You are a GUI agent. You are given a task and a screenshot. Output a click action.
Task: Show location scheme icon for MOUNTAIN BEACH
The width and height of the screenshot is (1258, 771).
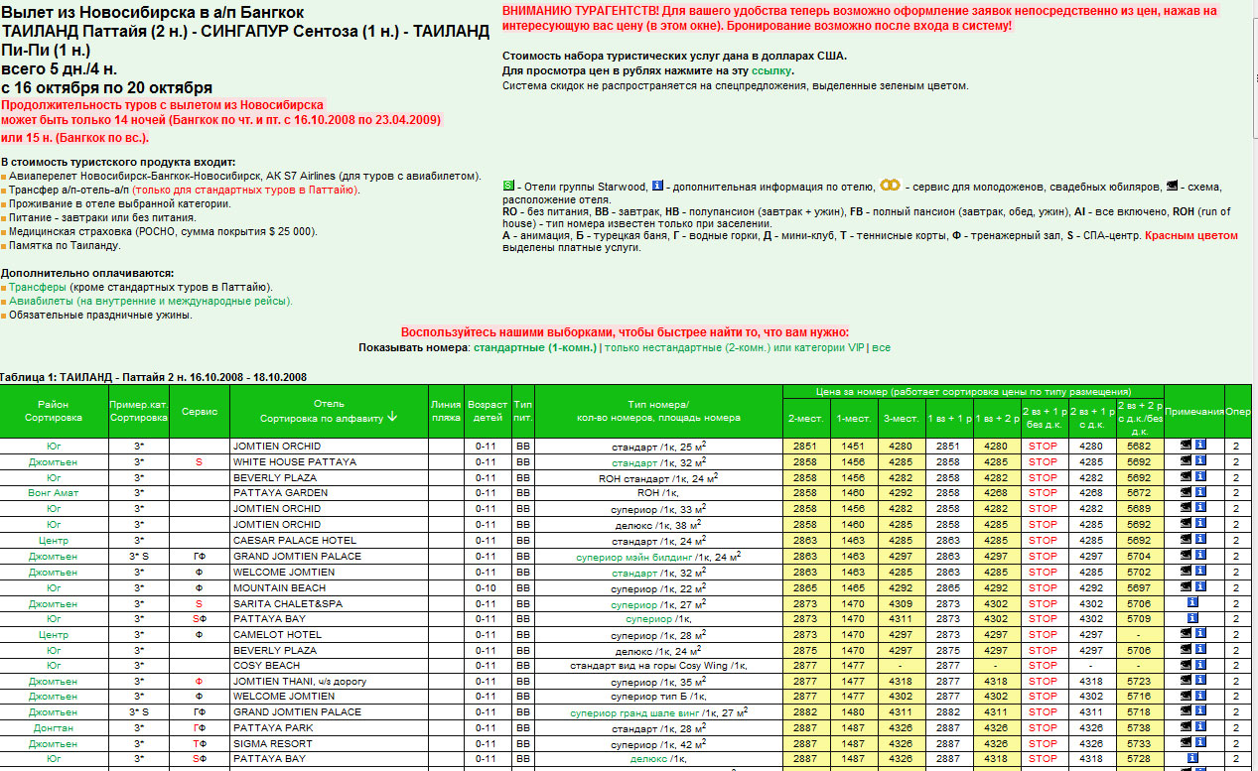[1186, 588]
